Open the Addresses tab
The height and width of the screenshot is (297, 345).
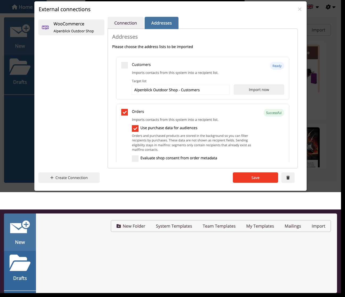pos(161,23)
